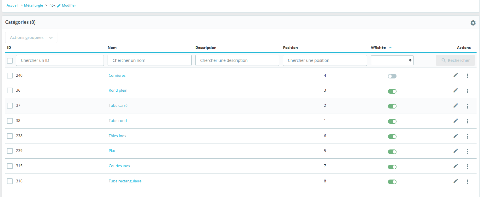Screen dimensions: 480x197
Task: Open the categories settings gear
Action: click(473, 23)
